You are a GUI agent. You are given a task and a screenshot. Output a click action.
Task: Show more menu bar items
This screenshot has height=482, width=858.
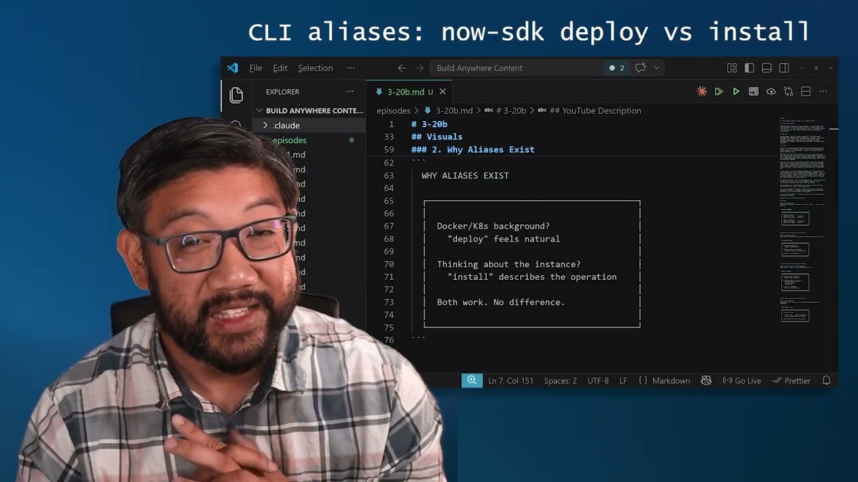(351, 68)
